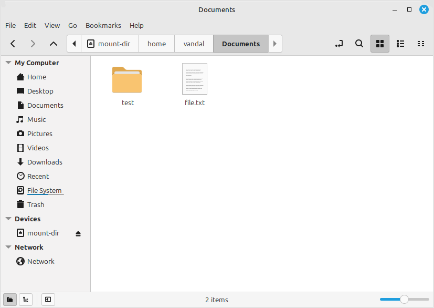Open the search magnifier tool
The image size is (434, 308).
359,44
